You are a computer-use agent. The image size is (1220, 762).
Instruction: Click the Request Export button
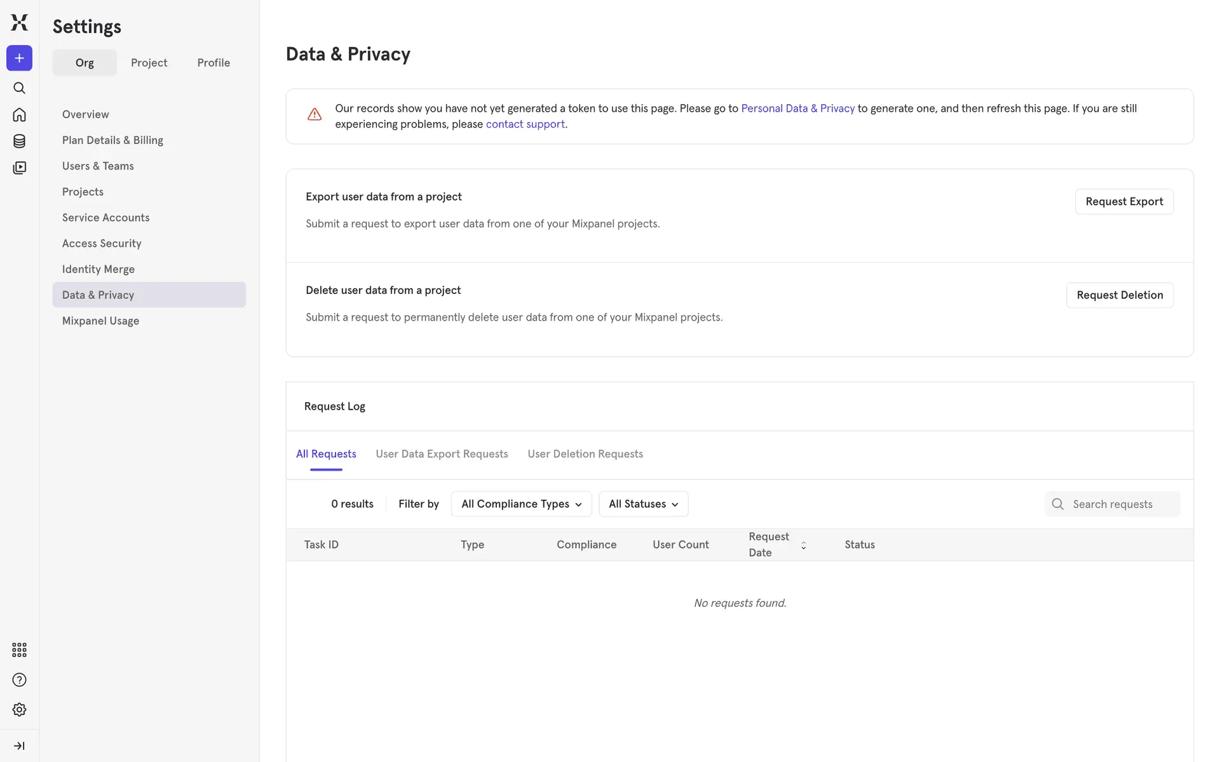[x=1123, y=202]
